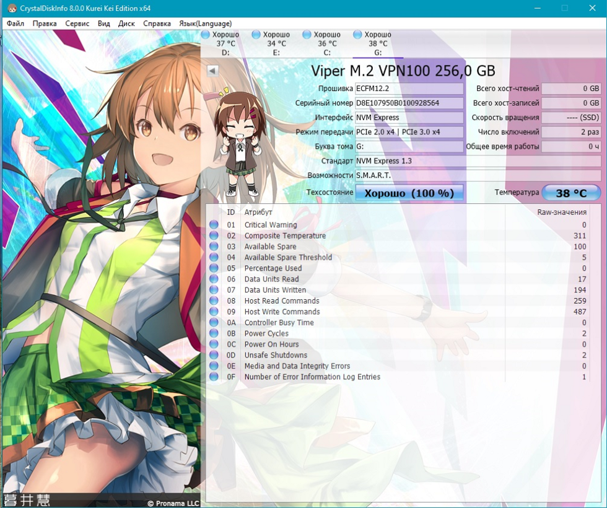Switch to drive E: 34 °C tab
Viewport: 607px width, 508px height.
pyautogui.click(x=276, y=43)
